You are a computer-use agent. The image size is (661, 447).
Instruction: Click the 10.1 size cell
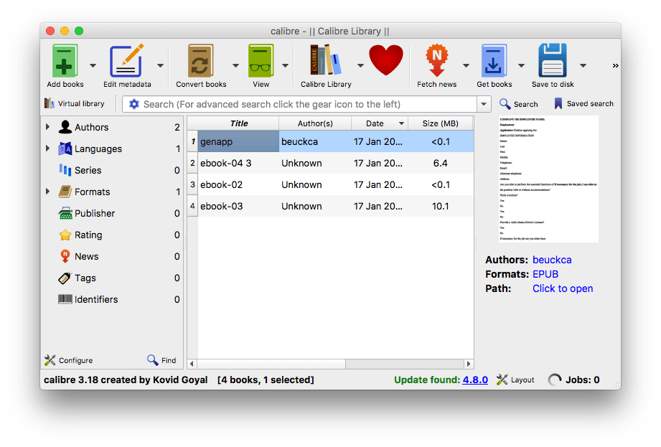(440, 206)
